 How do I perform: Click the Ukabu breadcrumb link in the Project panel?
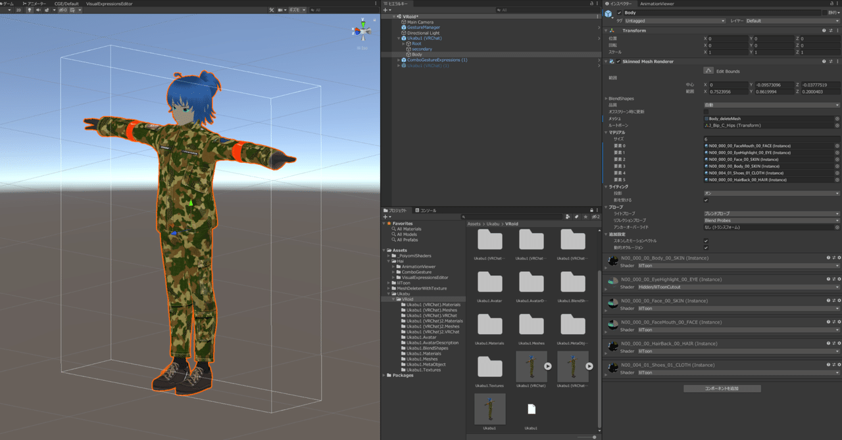click(x=493, y=224)
